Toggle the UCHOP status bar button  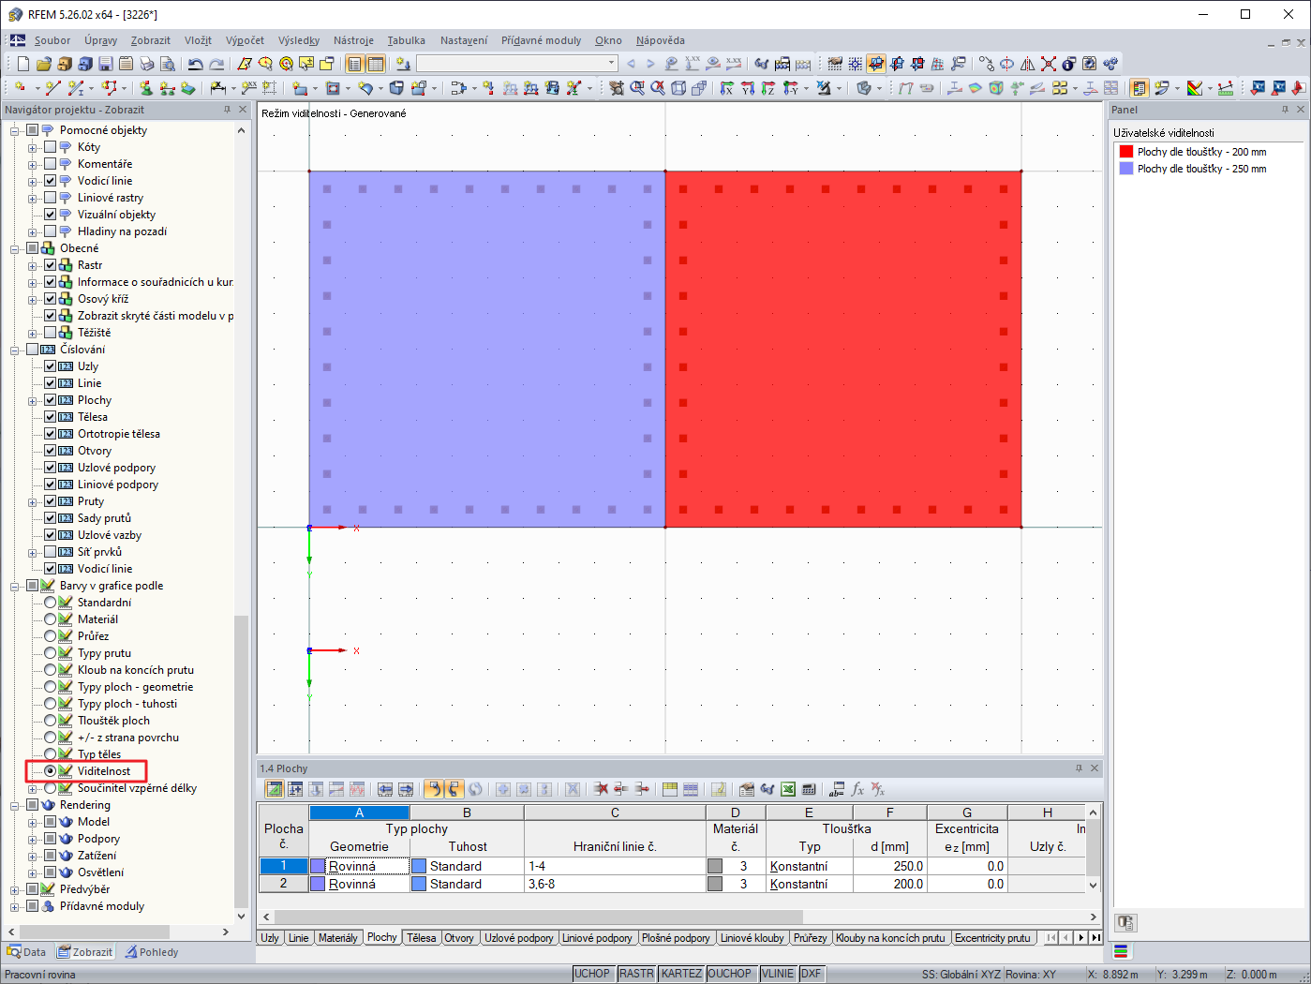(592, 974)
